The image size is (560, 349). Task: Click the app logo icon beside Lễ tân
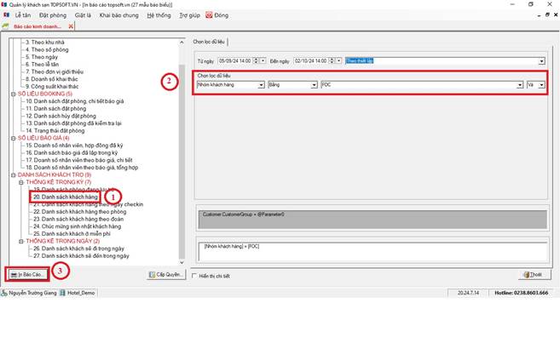7,15
